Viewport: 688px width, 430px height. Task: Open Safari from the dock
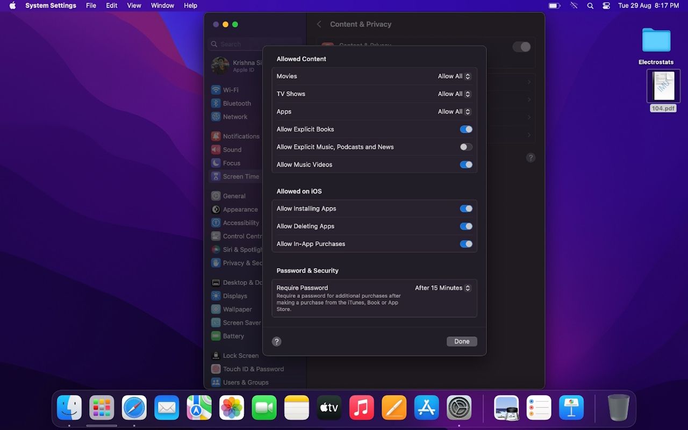point(134,408)
